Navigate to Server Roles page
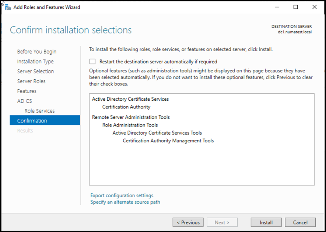The image size is (326, 232). click(31, 81)
